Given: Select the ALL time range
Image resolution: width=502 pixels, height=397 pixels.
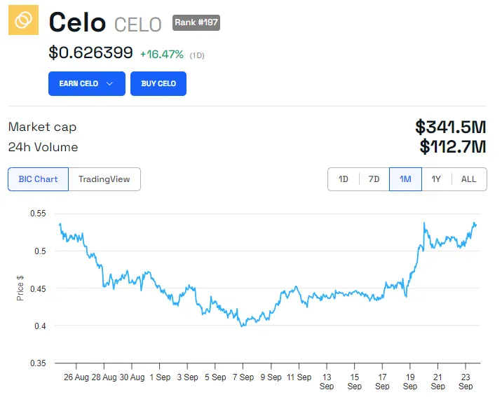Looking at the screenshot, I should (x=468, y=179).
